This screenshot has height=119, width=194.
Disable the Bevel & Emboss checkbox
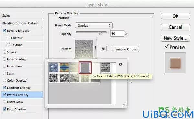[x=5, y=30]
